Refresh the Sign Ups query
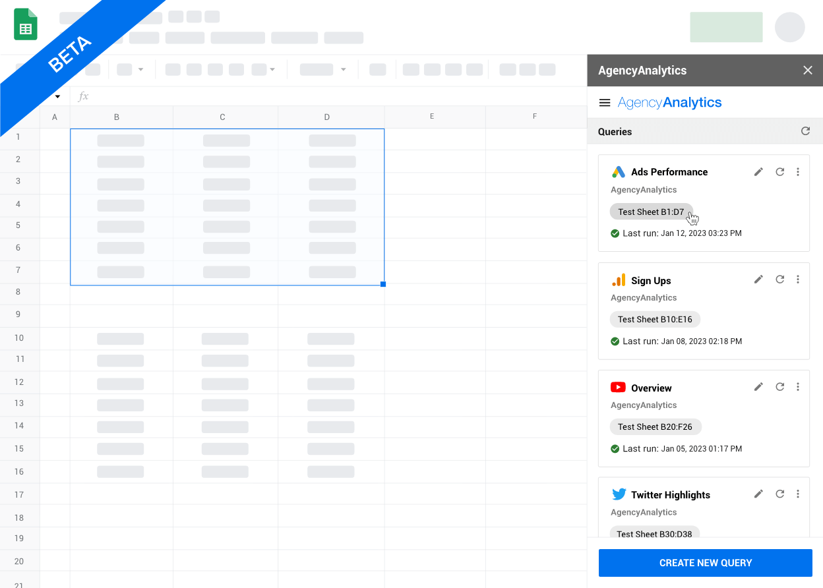Image resolution: width=823 pixels, height=588 pixels. (x=779, y=279)
